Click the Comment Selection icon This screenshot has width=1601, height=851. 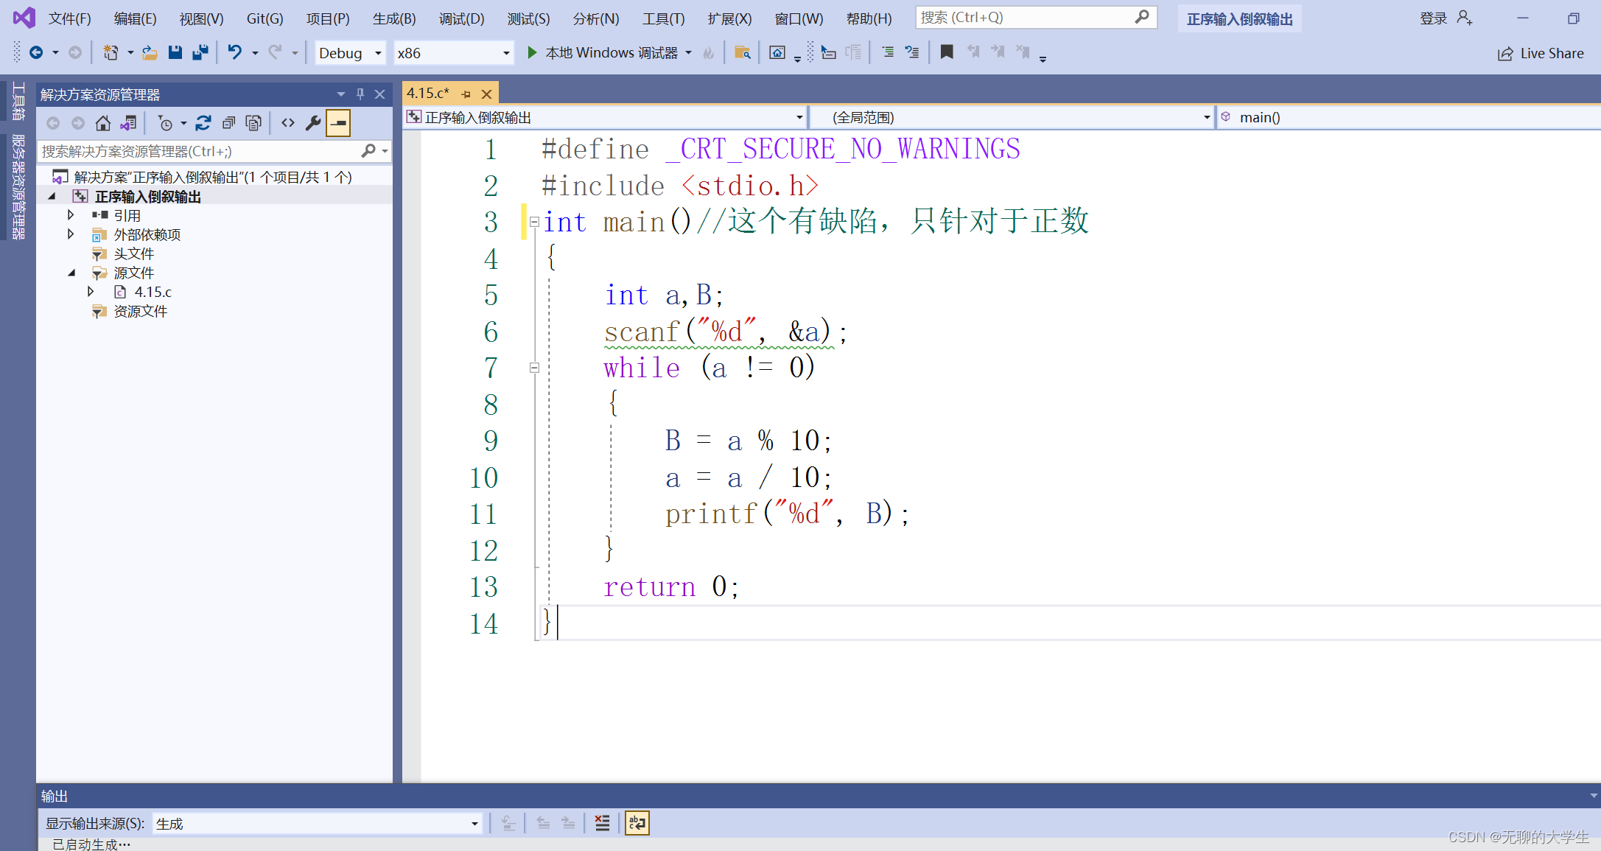tap(888, 52)
